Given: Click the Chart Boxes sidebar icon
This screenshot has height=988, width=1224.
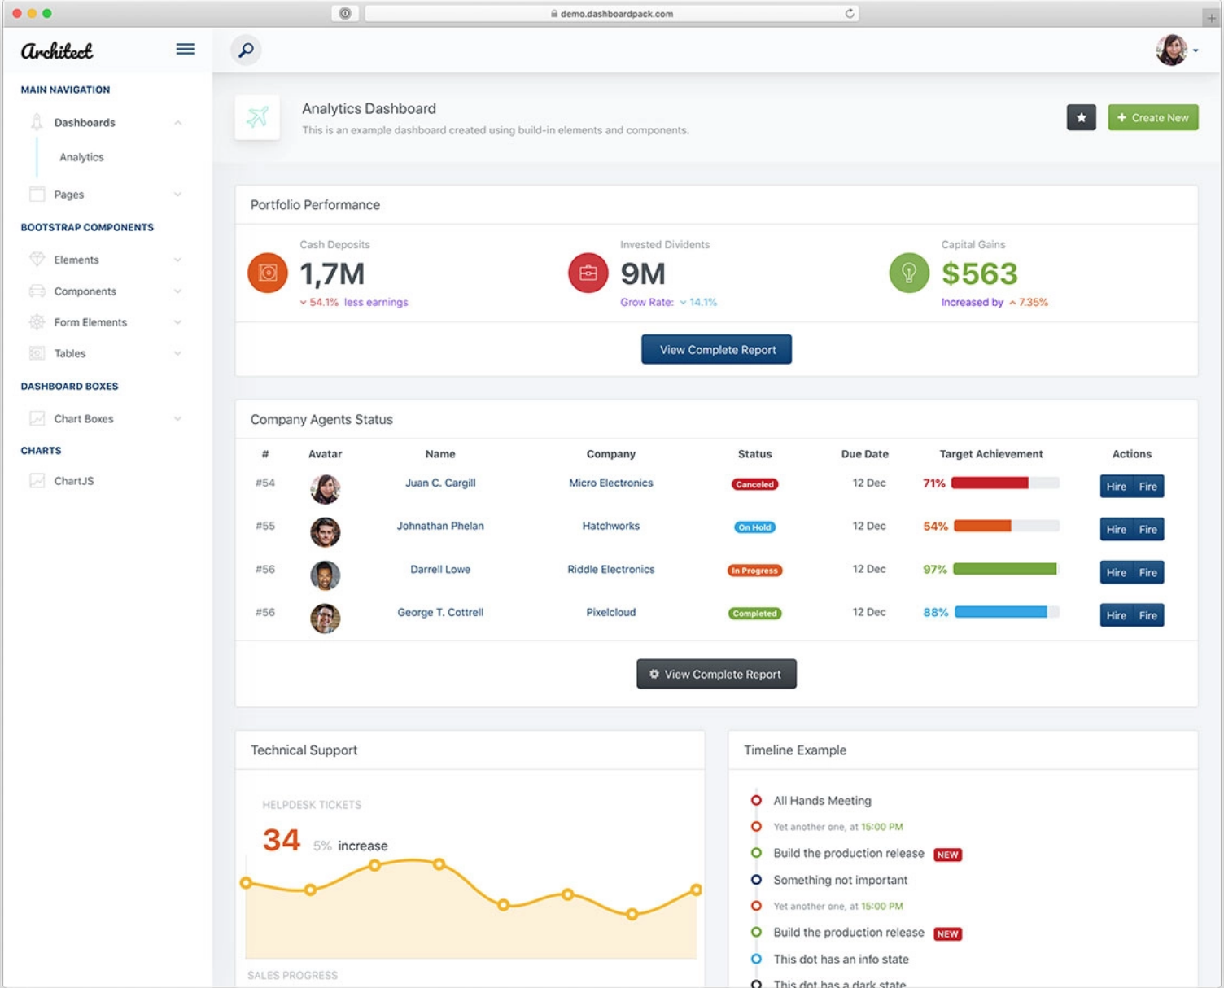Looking at the screenshot, I should 37,418.
